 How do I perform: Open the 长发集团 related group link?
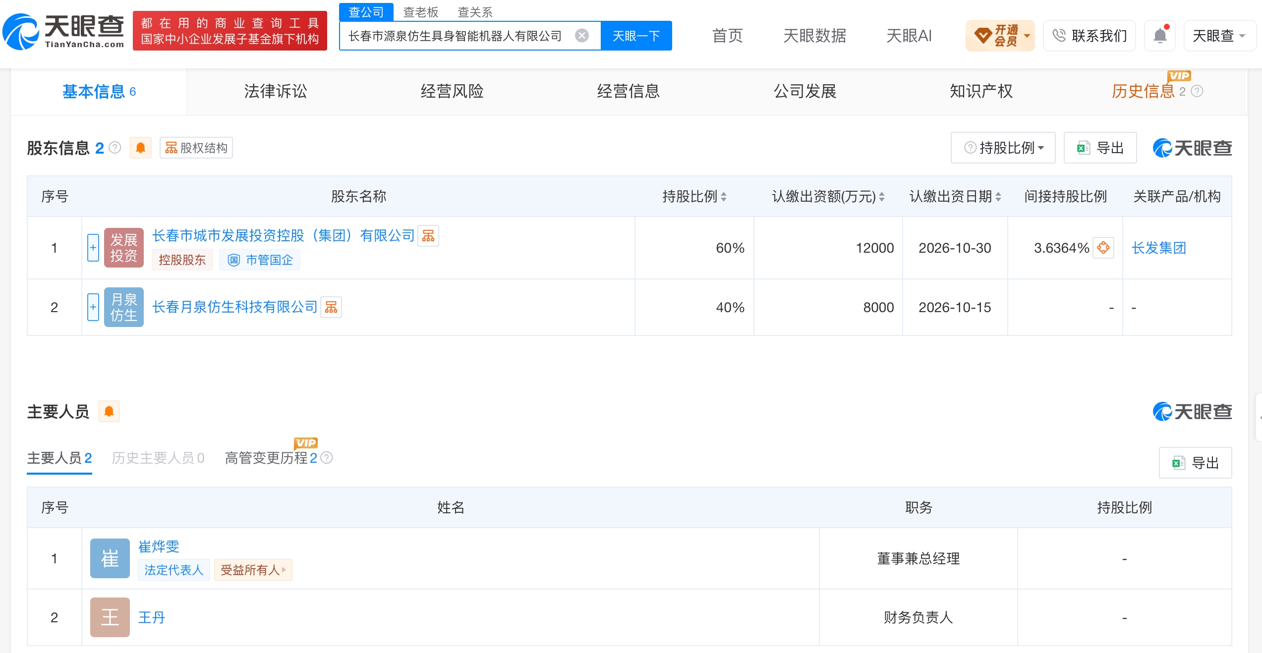1159,248
